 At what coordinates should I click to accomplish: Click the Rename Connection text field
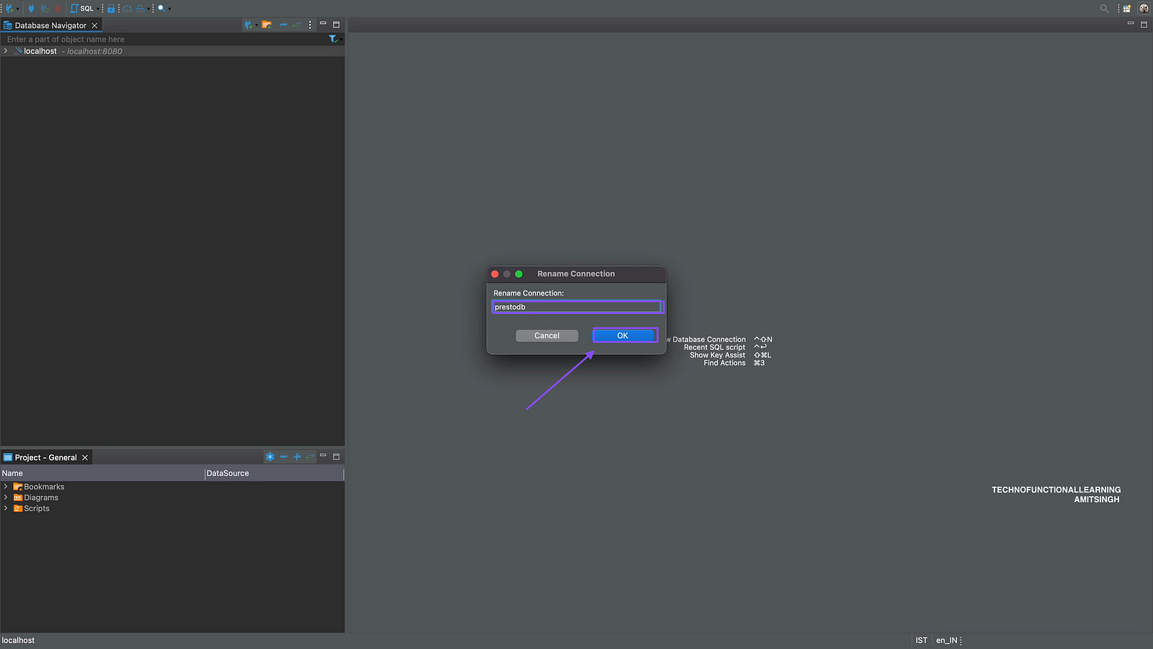[x=576, y=307]
